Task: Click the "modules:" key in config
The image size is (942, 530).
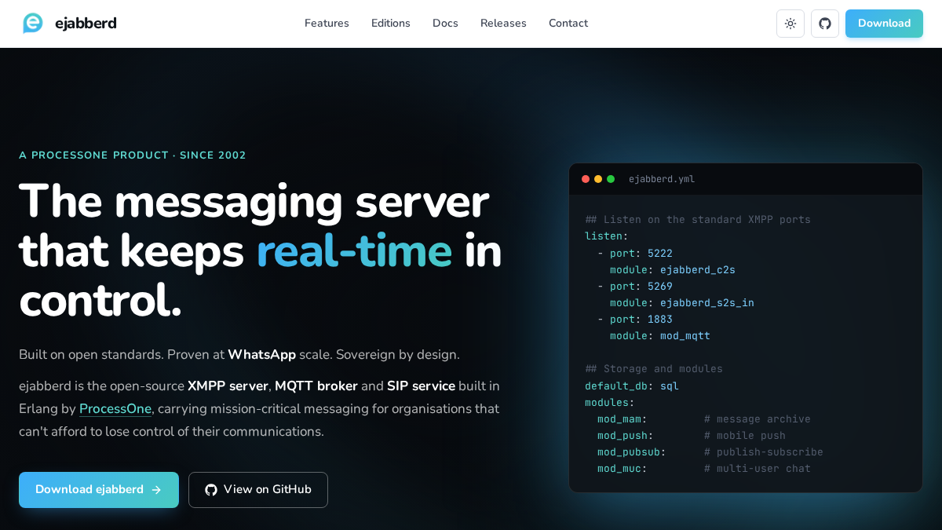Action: (610, 402)
